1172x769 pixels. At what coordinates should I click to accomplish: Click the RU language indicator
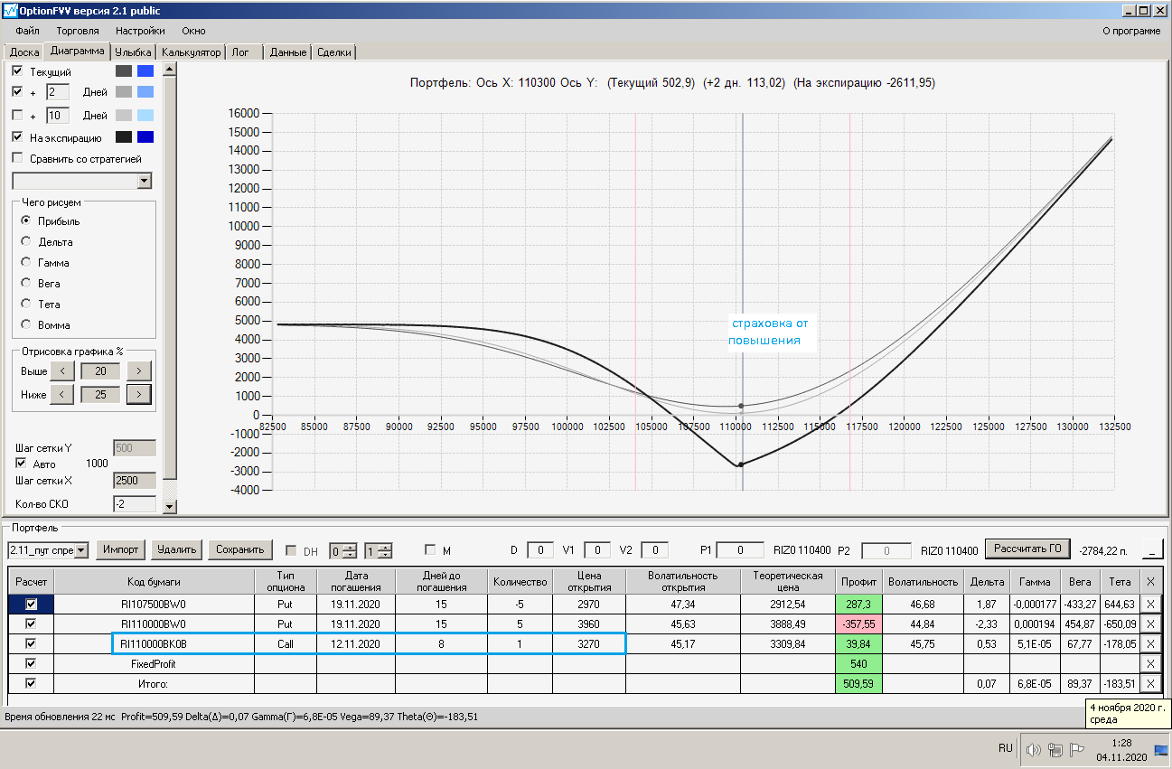1006,748
